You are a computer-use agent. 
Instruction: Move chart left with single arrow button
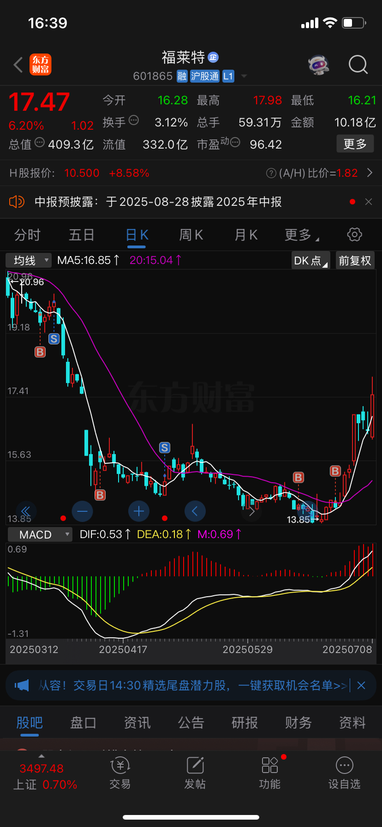(x=195, y=511)
